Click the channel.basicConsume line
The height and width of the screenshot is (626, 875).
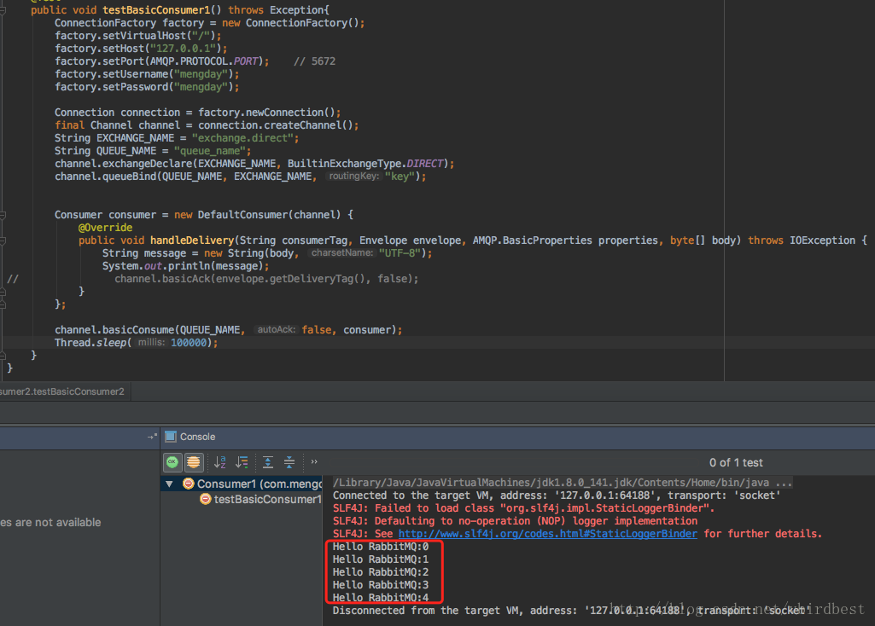tap(229, 330)
